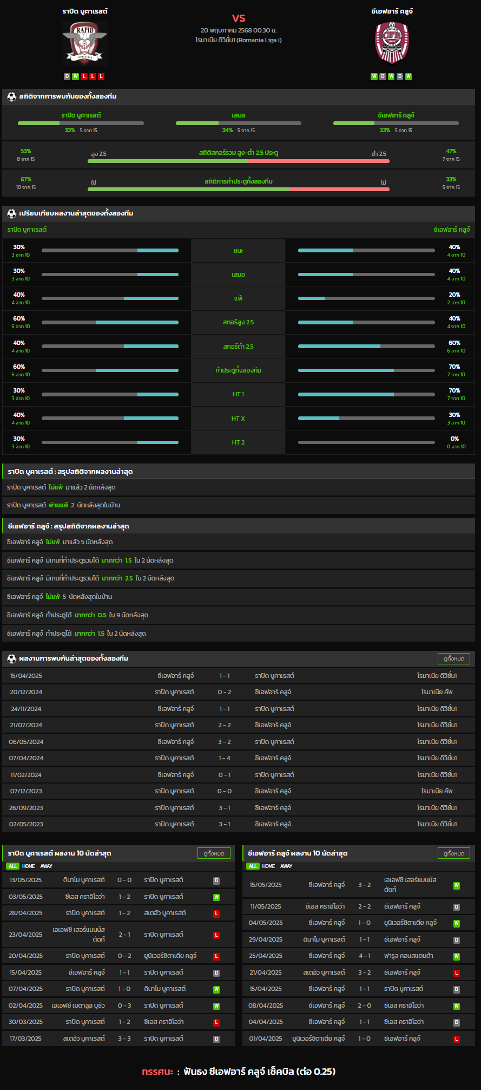Click L badge on Rapid's 20/04/2025 match row
The image size is (481, 1090).
(x=216, y=956)
